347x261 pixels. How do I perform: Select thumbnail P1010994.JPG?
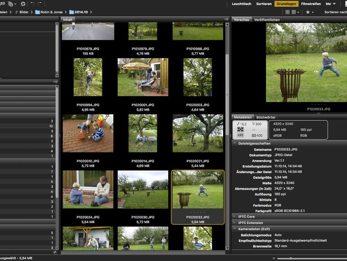coord(88,77)
